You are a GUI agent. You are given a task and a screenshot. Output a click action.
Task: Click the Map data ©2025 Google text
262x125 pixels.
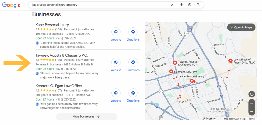235,119
